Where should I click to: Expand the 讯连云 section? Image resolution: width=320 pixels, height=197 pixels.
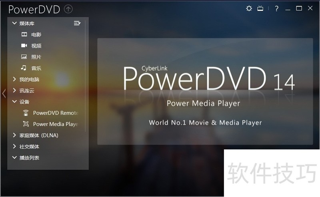tap(14, 90)
